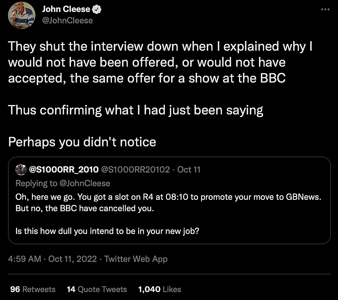Viewport: 338px width, 300px height.
Task: Open the John Cleese display name link
Action: (x=66, y=9)
